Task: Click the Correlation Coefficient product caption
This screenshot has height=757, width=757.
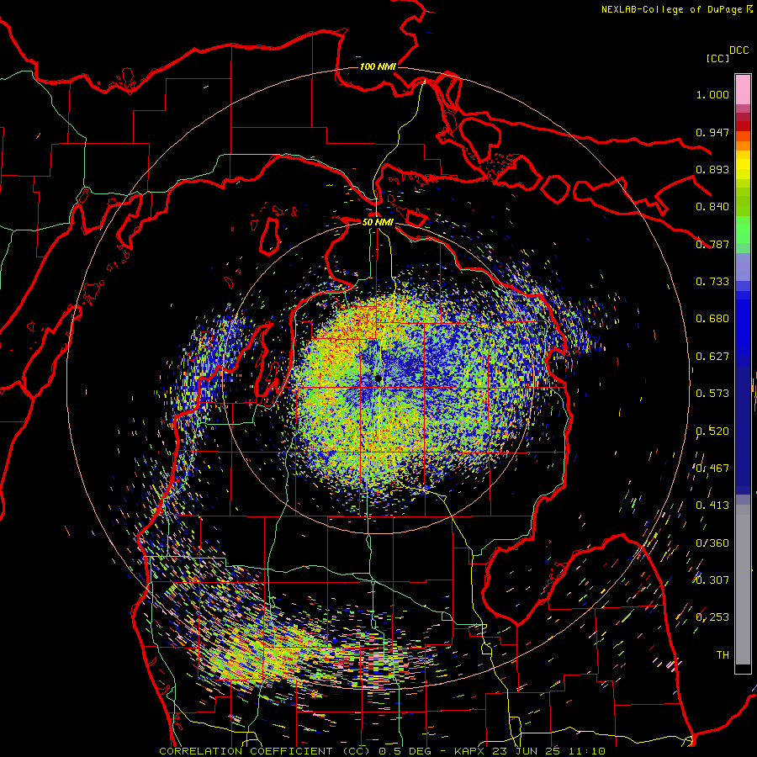Action: [382, 751]
